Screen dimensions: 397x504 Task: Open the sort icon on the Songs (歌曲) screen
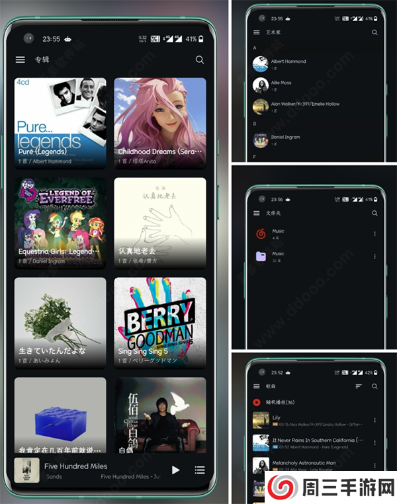[359, 386]
